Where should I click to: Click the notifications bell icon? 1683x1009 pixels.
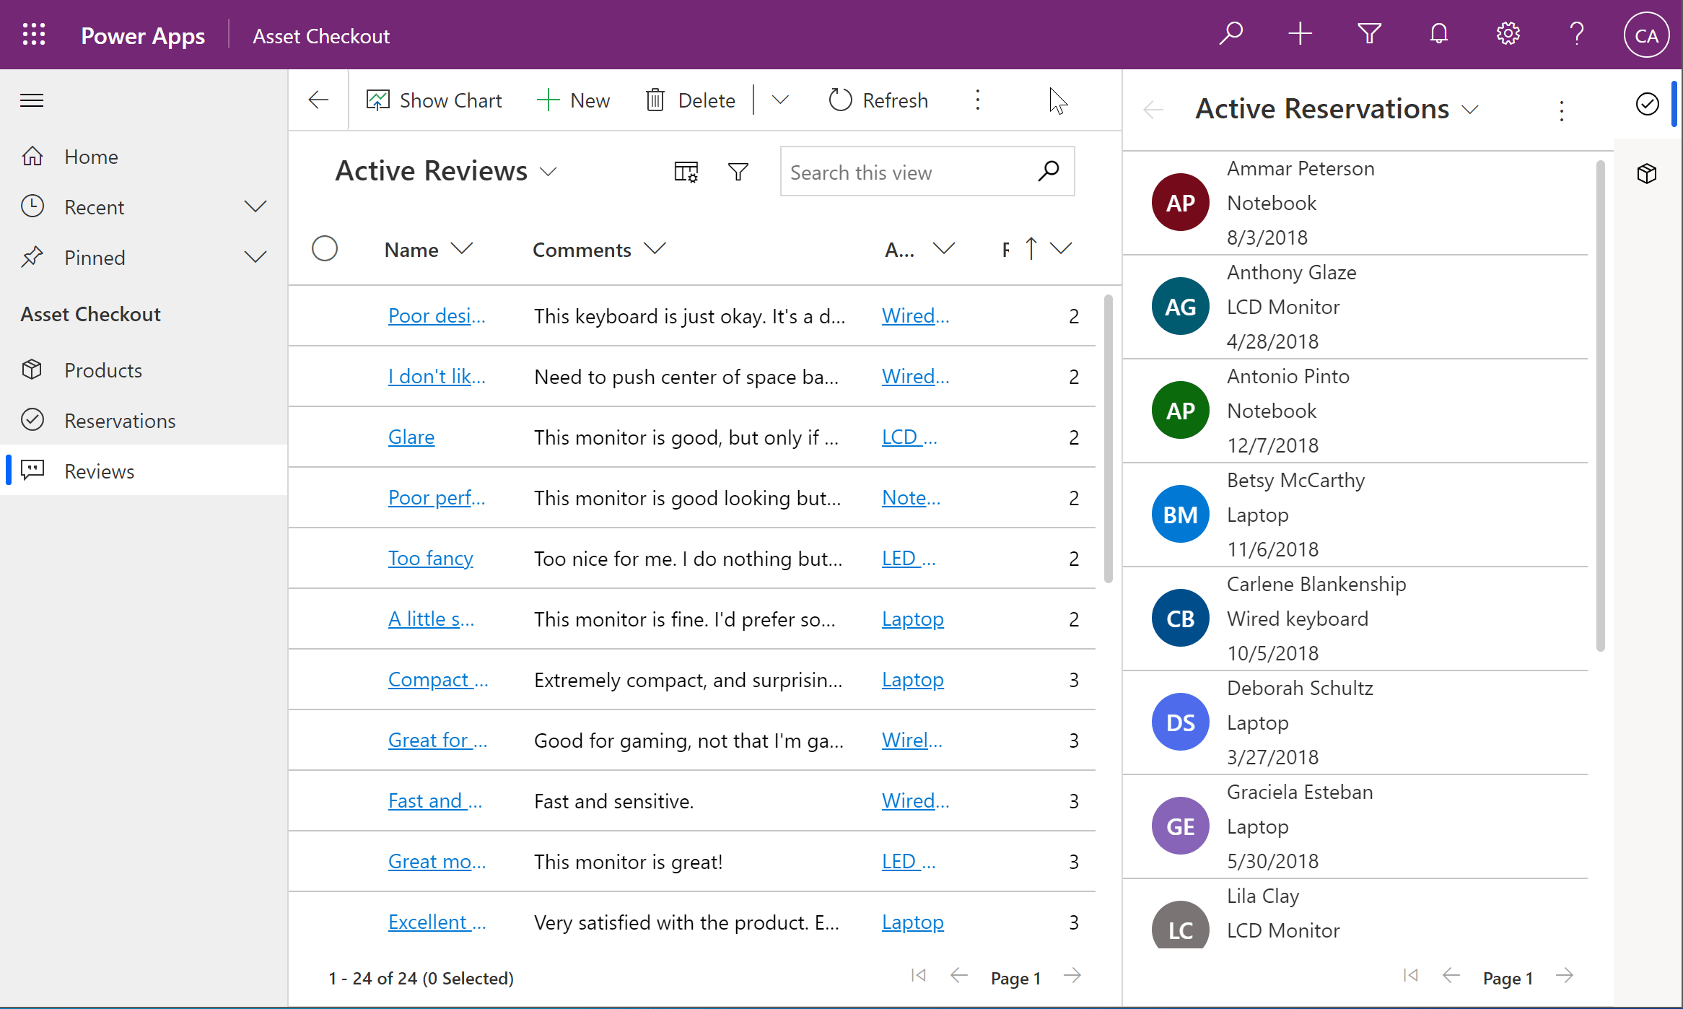(x=1438, y=34)
